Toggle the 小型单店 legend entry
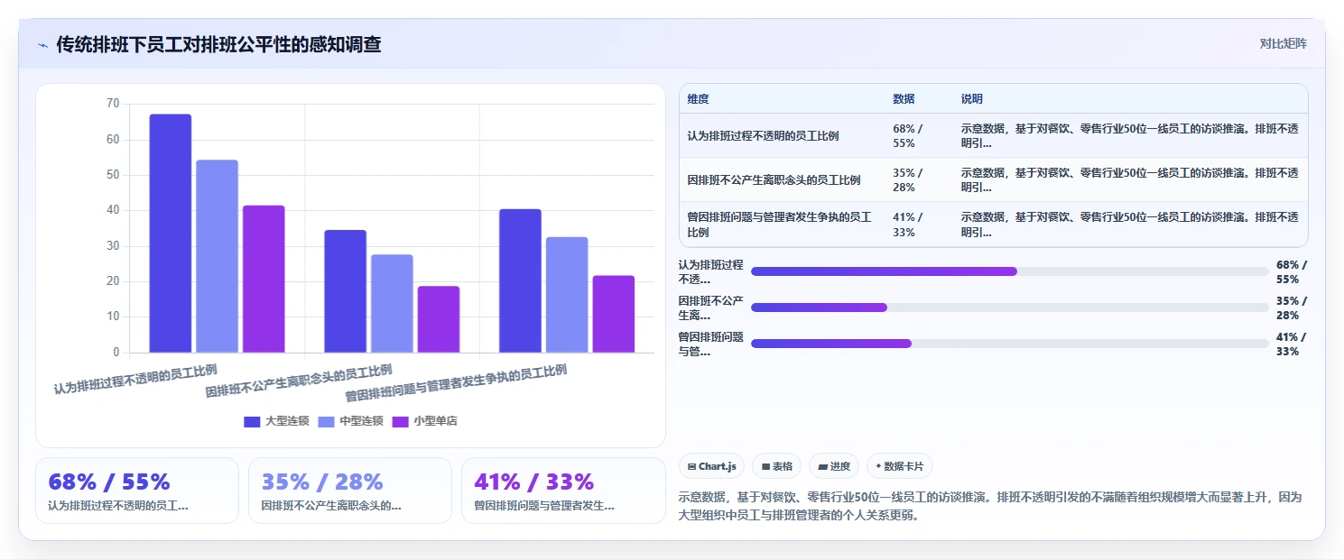Viewport: 1344px width, 560px height. 425,421
